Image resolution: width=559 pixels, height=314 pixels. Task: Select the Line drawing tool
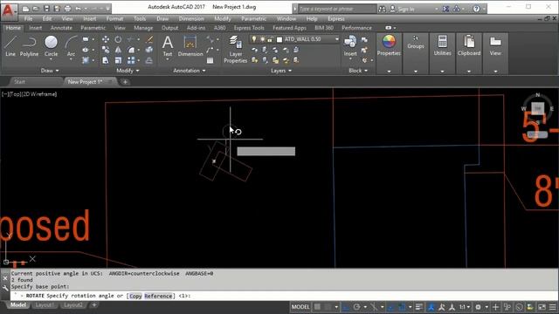[10, 46]
